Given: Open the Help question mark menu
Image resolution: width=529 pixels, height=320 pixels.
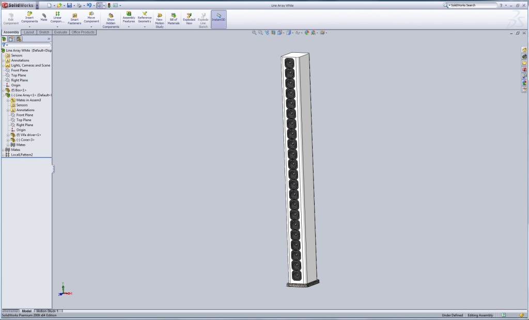Looking at the screenshot, I should 501,5.
